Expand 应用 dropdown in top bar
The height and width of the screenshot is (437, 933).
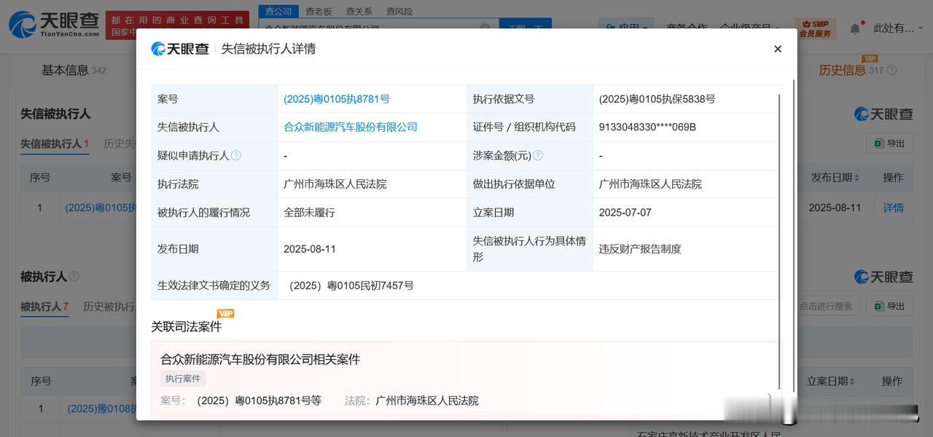tap(626, 28)
